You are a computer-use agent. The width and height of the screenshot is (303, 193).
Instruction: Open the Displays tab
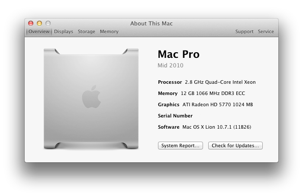click(x=64, y=32)
